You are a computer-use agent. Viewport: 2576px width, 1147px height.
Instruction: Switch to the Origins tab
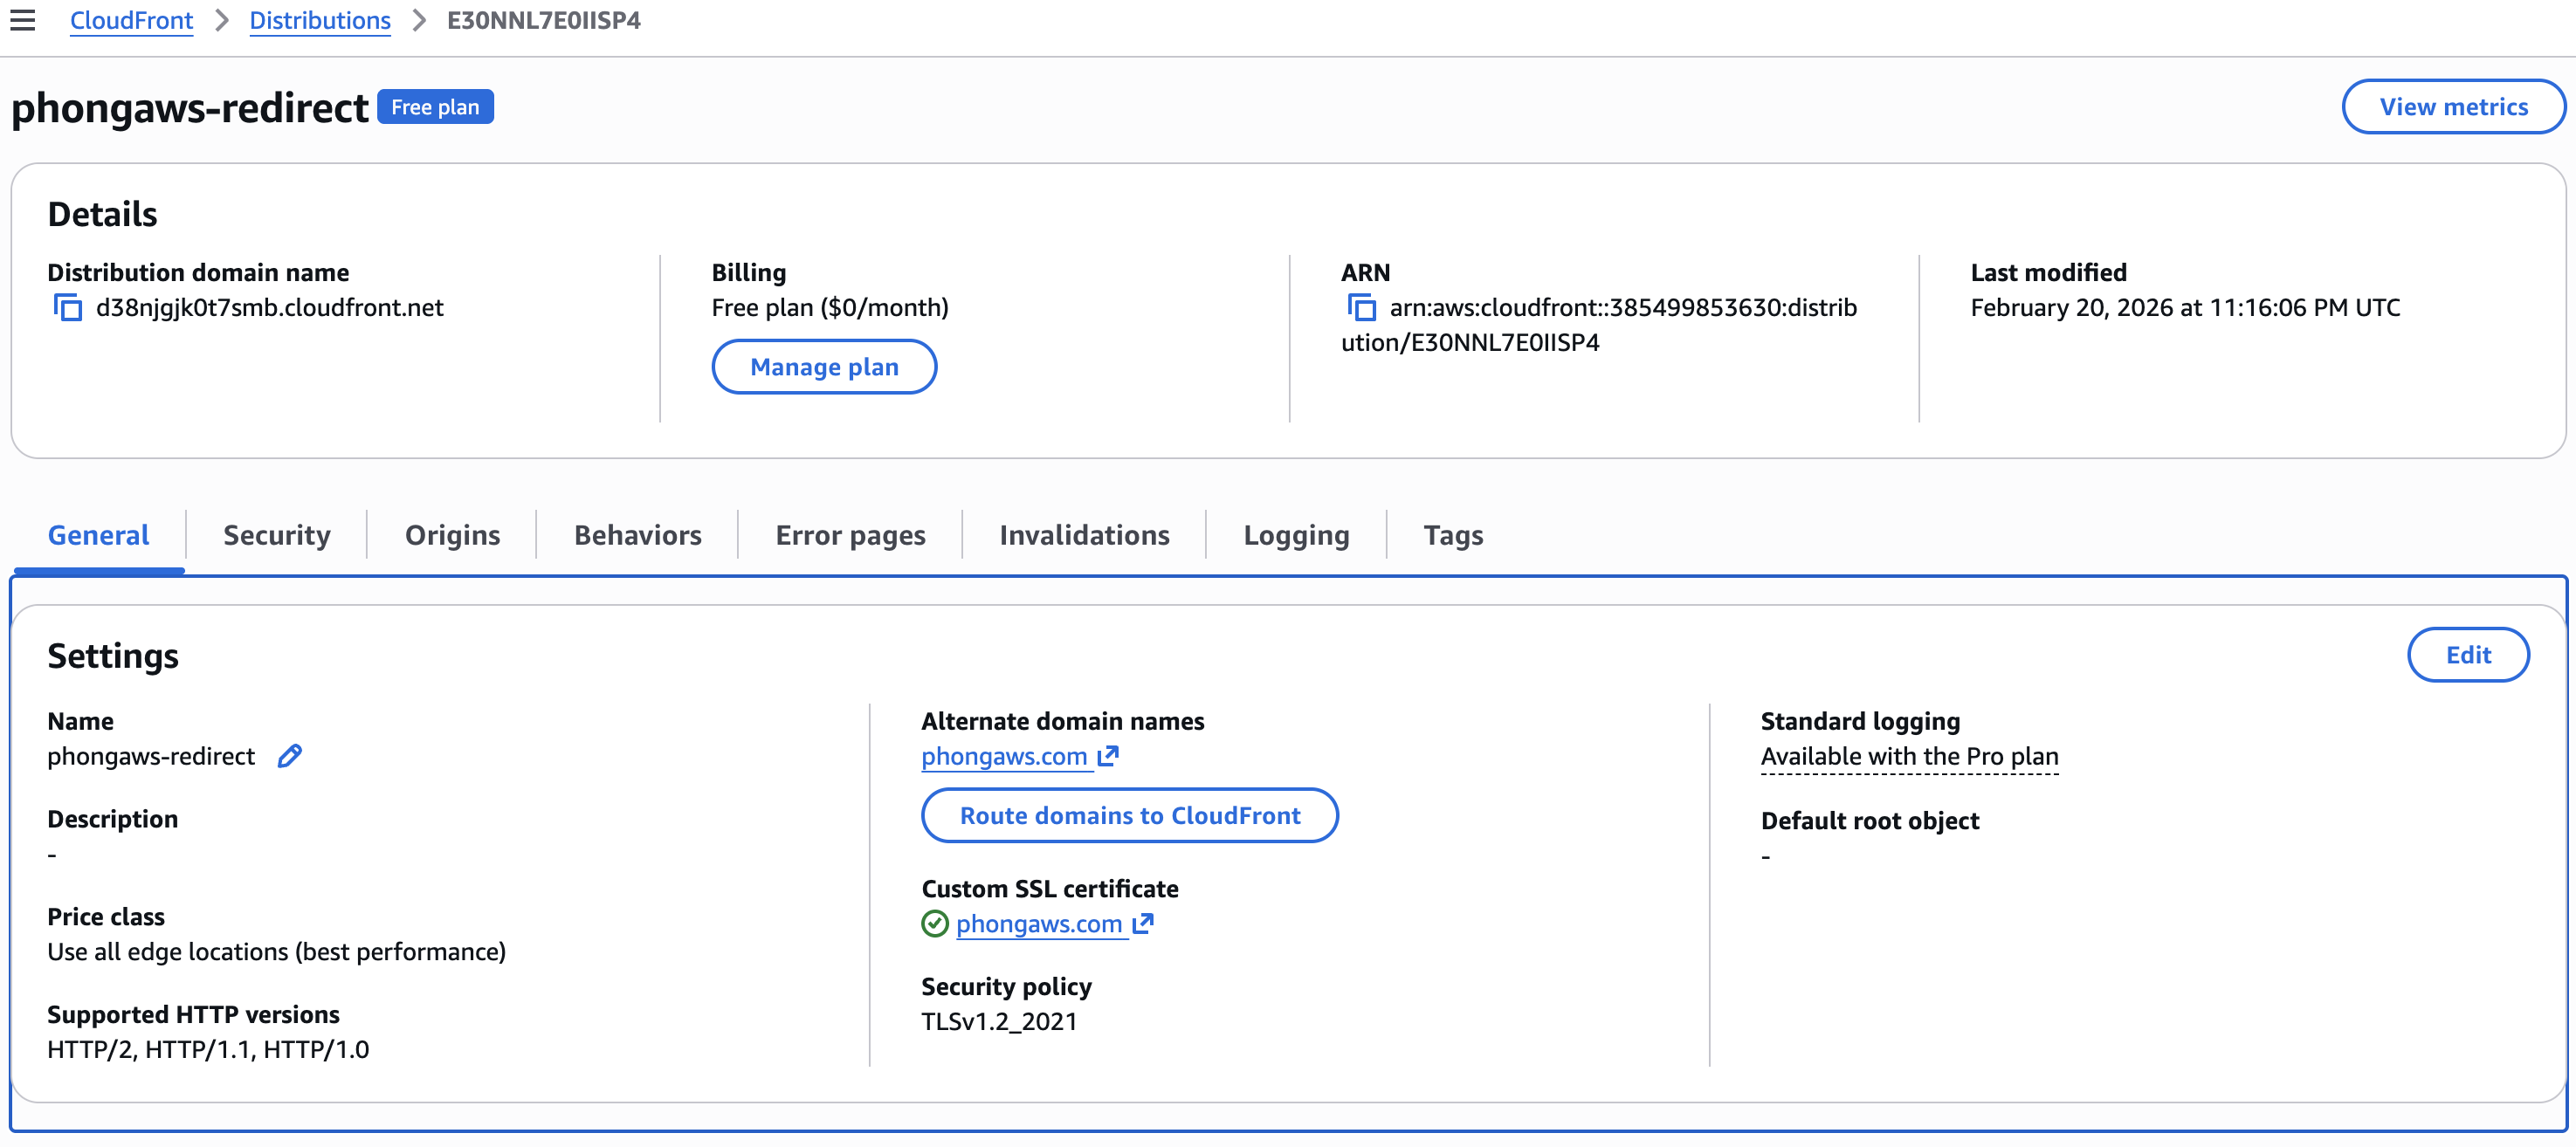tap(452, 535)
